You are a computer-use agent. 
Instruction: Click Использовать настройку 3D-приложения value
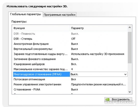98,54
